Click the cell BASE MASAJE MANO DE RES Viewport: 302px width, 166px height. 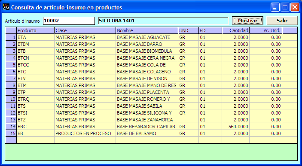point(147,85)
